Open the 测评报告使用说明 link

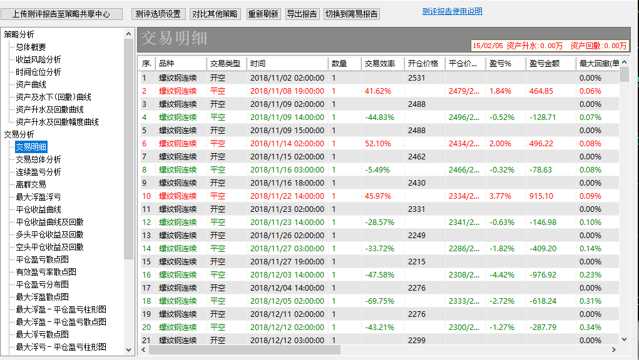tap(452, 11)
